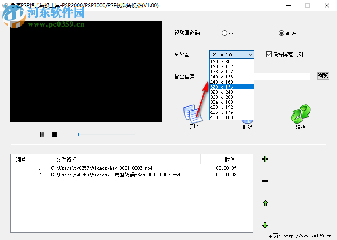This screenshot has height=240, width=337.
Task: Click duration 00:00:09 cell
Action: pos(226,168)
